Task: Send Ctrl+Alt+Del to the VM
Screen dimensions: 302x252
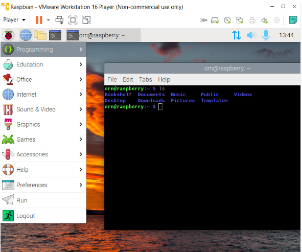Action: tap(59, 20)
